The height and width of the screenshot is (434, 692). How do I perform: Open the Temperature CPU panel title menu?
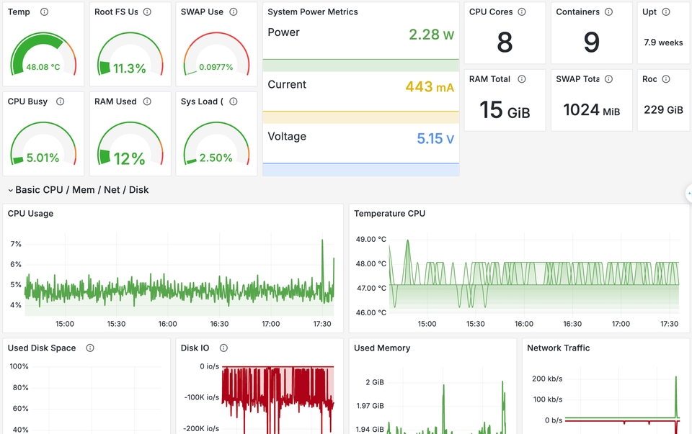pyautogui.click(x=389, y=214)
